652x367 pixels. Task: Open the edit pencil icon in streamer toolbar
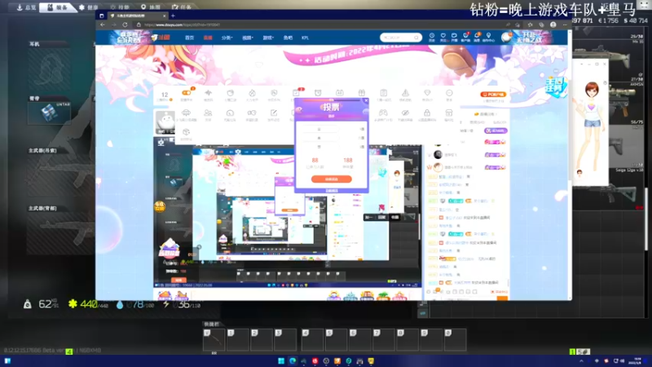[274, 113]
